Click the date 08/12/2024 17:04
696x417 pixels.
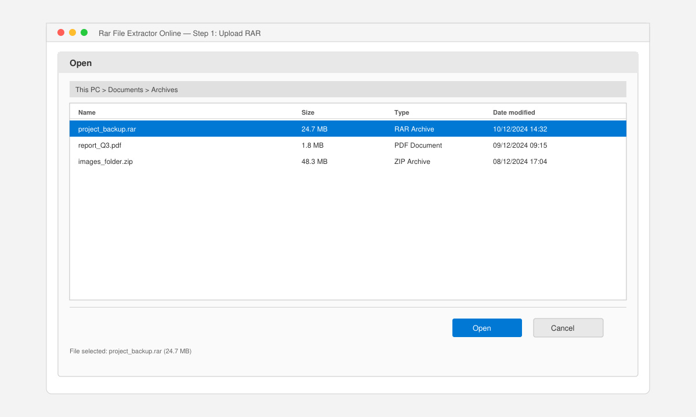(520, 162)
